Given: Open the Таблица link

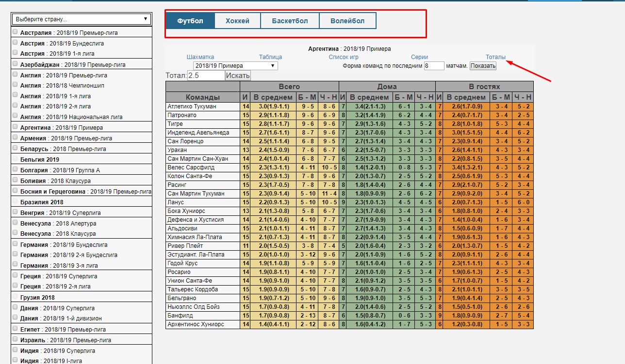Looking at the screenshot, I should pyautogui.click(x=270, y=57).
